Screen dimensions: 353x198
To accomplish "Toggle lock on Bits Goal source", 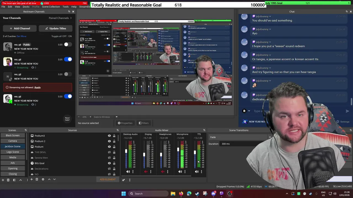I will pos(114,163).
